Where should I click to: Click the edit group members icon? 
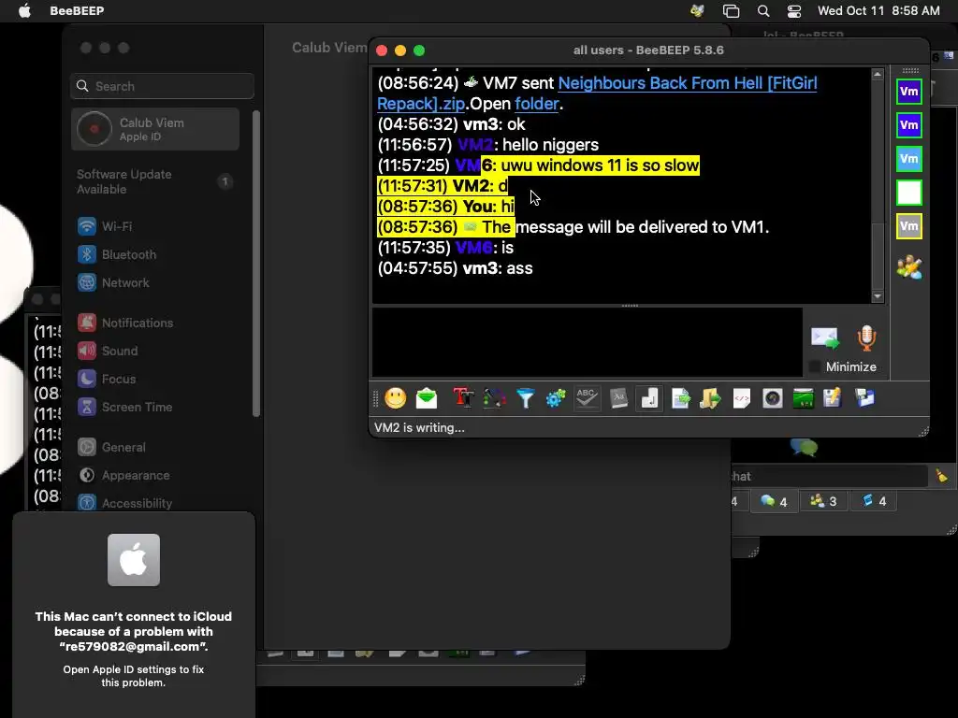pyautogui.click(x=909, y=266)
